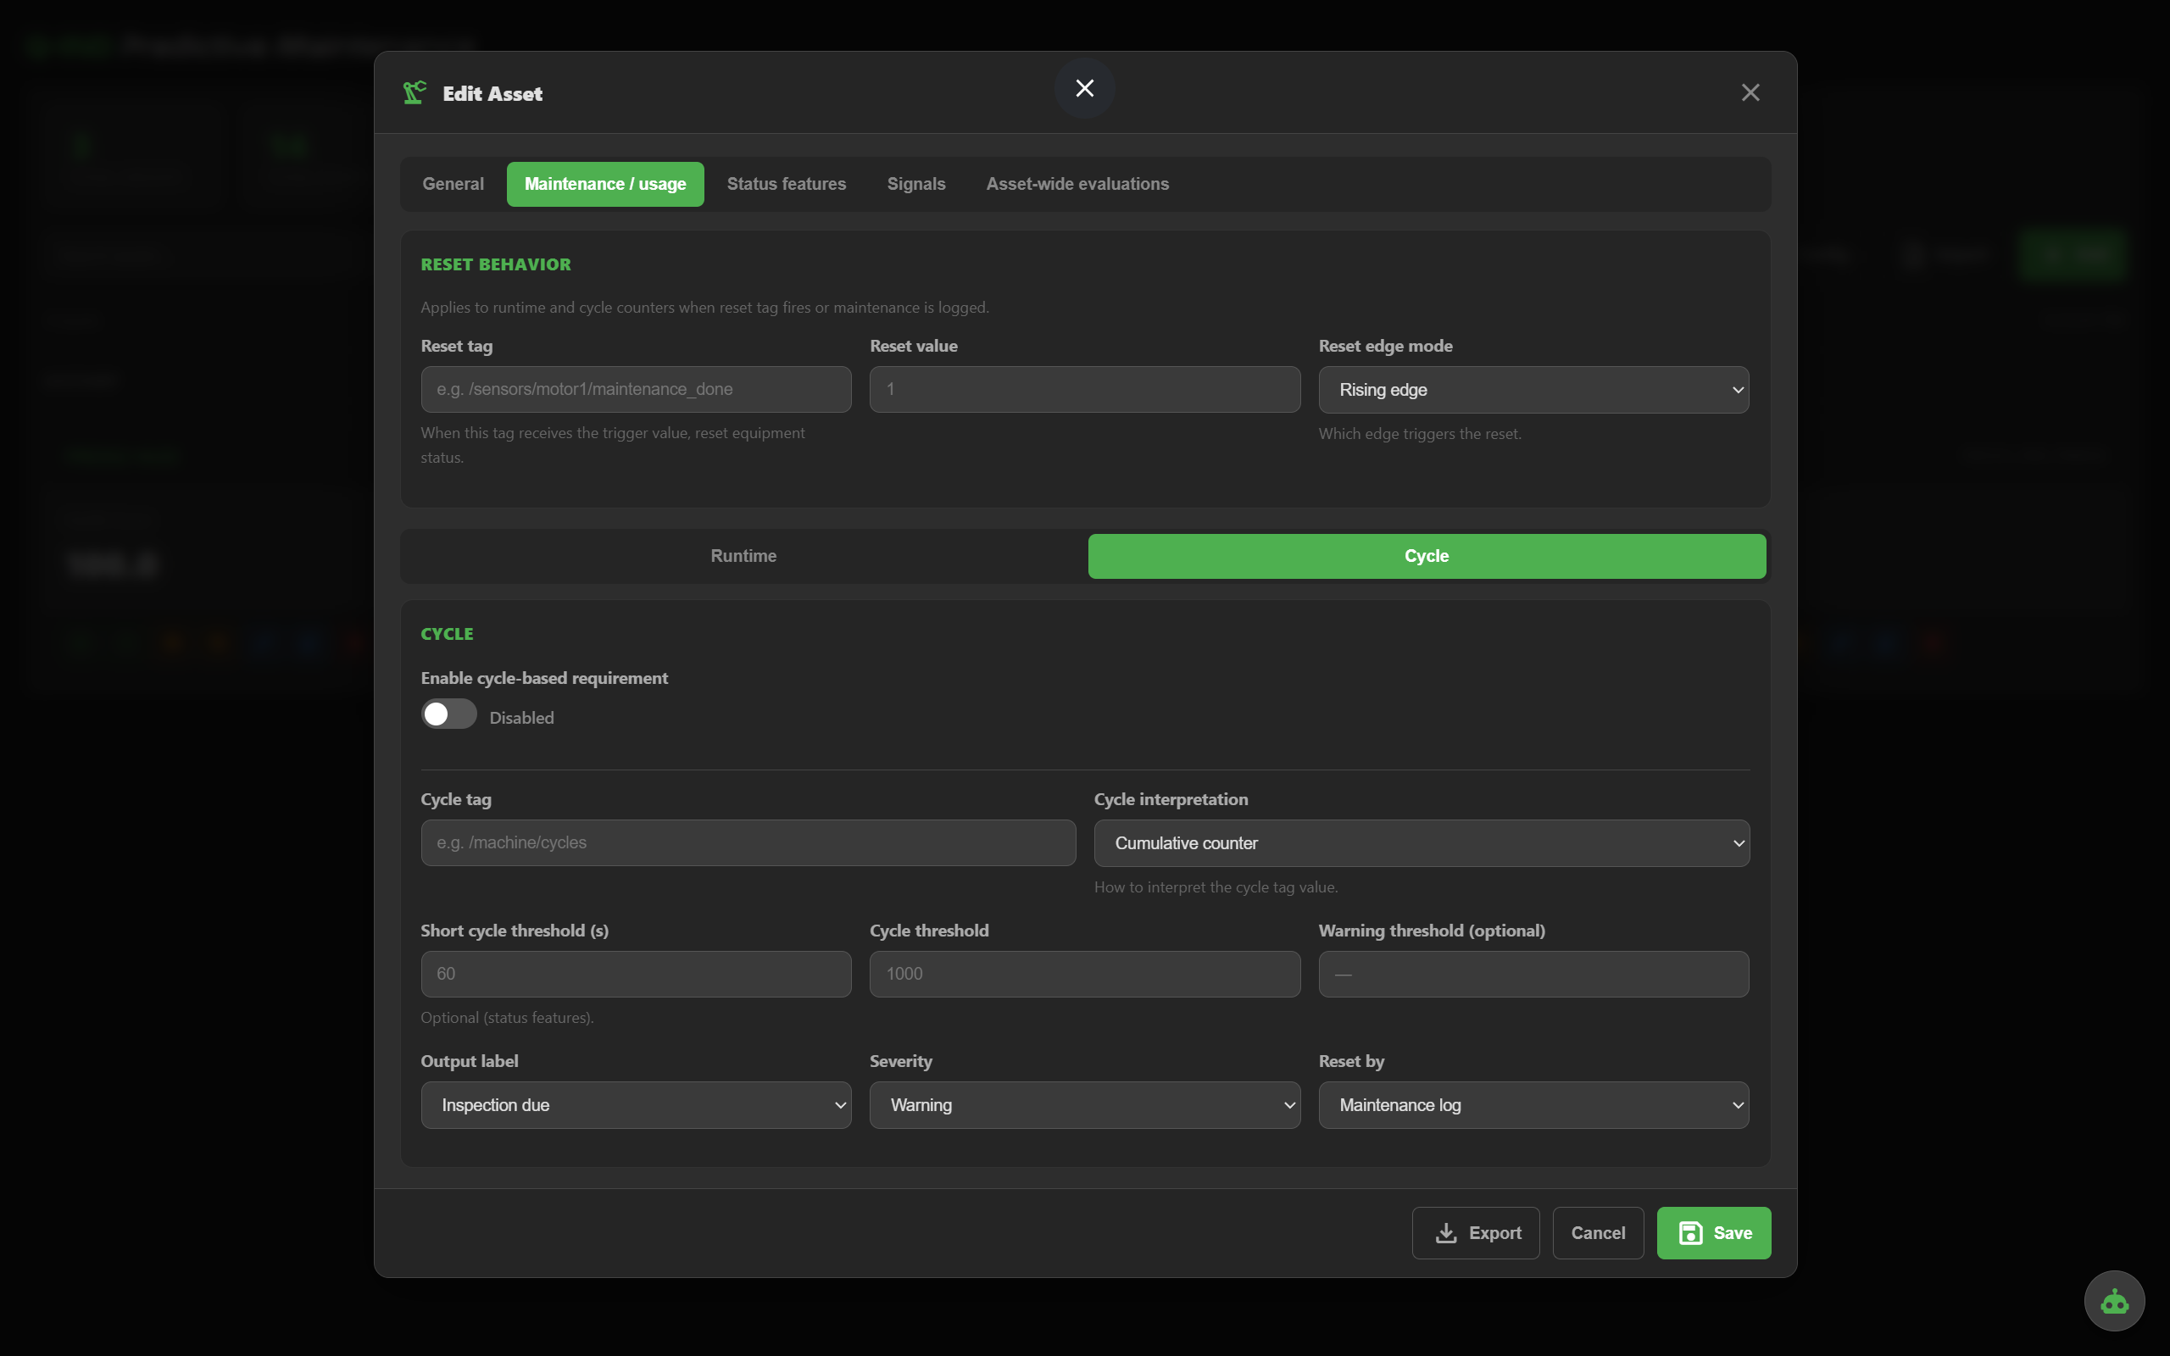
Task: Open the Reset edge mode dropdown
Action: coord(1533,389)
